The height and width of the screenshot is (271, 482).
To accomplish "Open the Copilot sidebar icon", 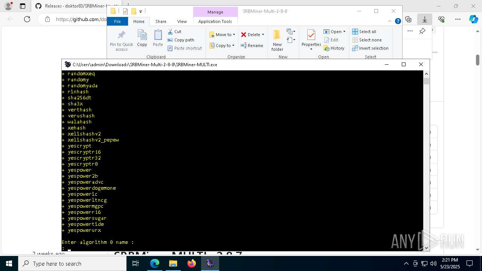I will pyautogui.click(x=474, y=19).
